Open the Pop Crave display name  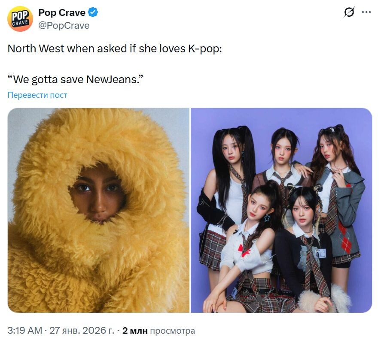[62, 12]
